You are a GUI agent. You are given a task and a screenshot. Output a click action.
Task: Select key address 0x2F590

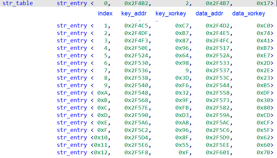click(136, 115)
